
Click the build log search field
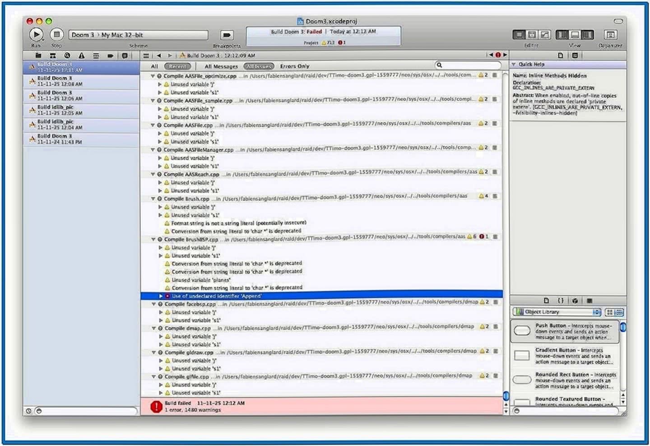point(469,65)
